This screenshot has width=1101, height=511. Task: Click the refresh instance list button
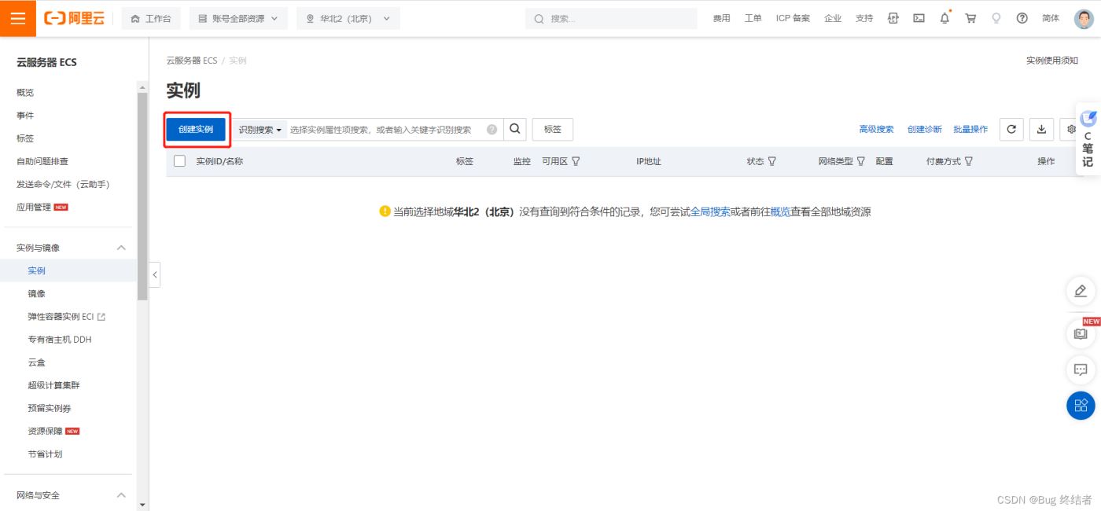coord(1011,130)
